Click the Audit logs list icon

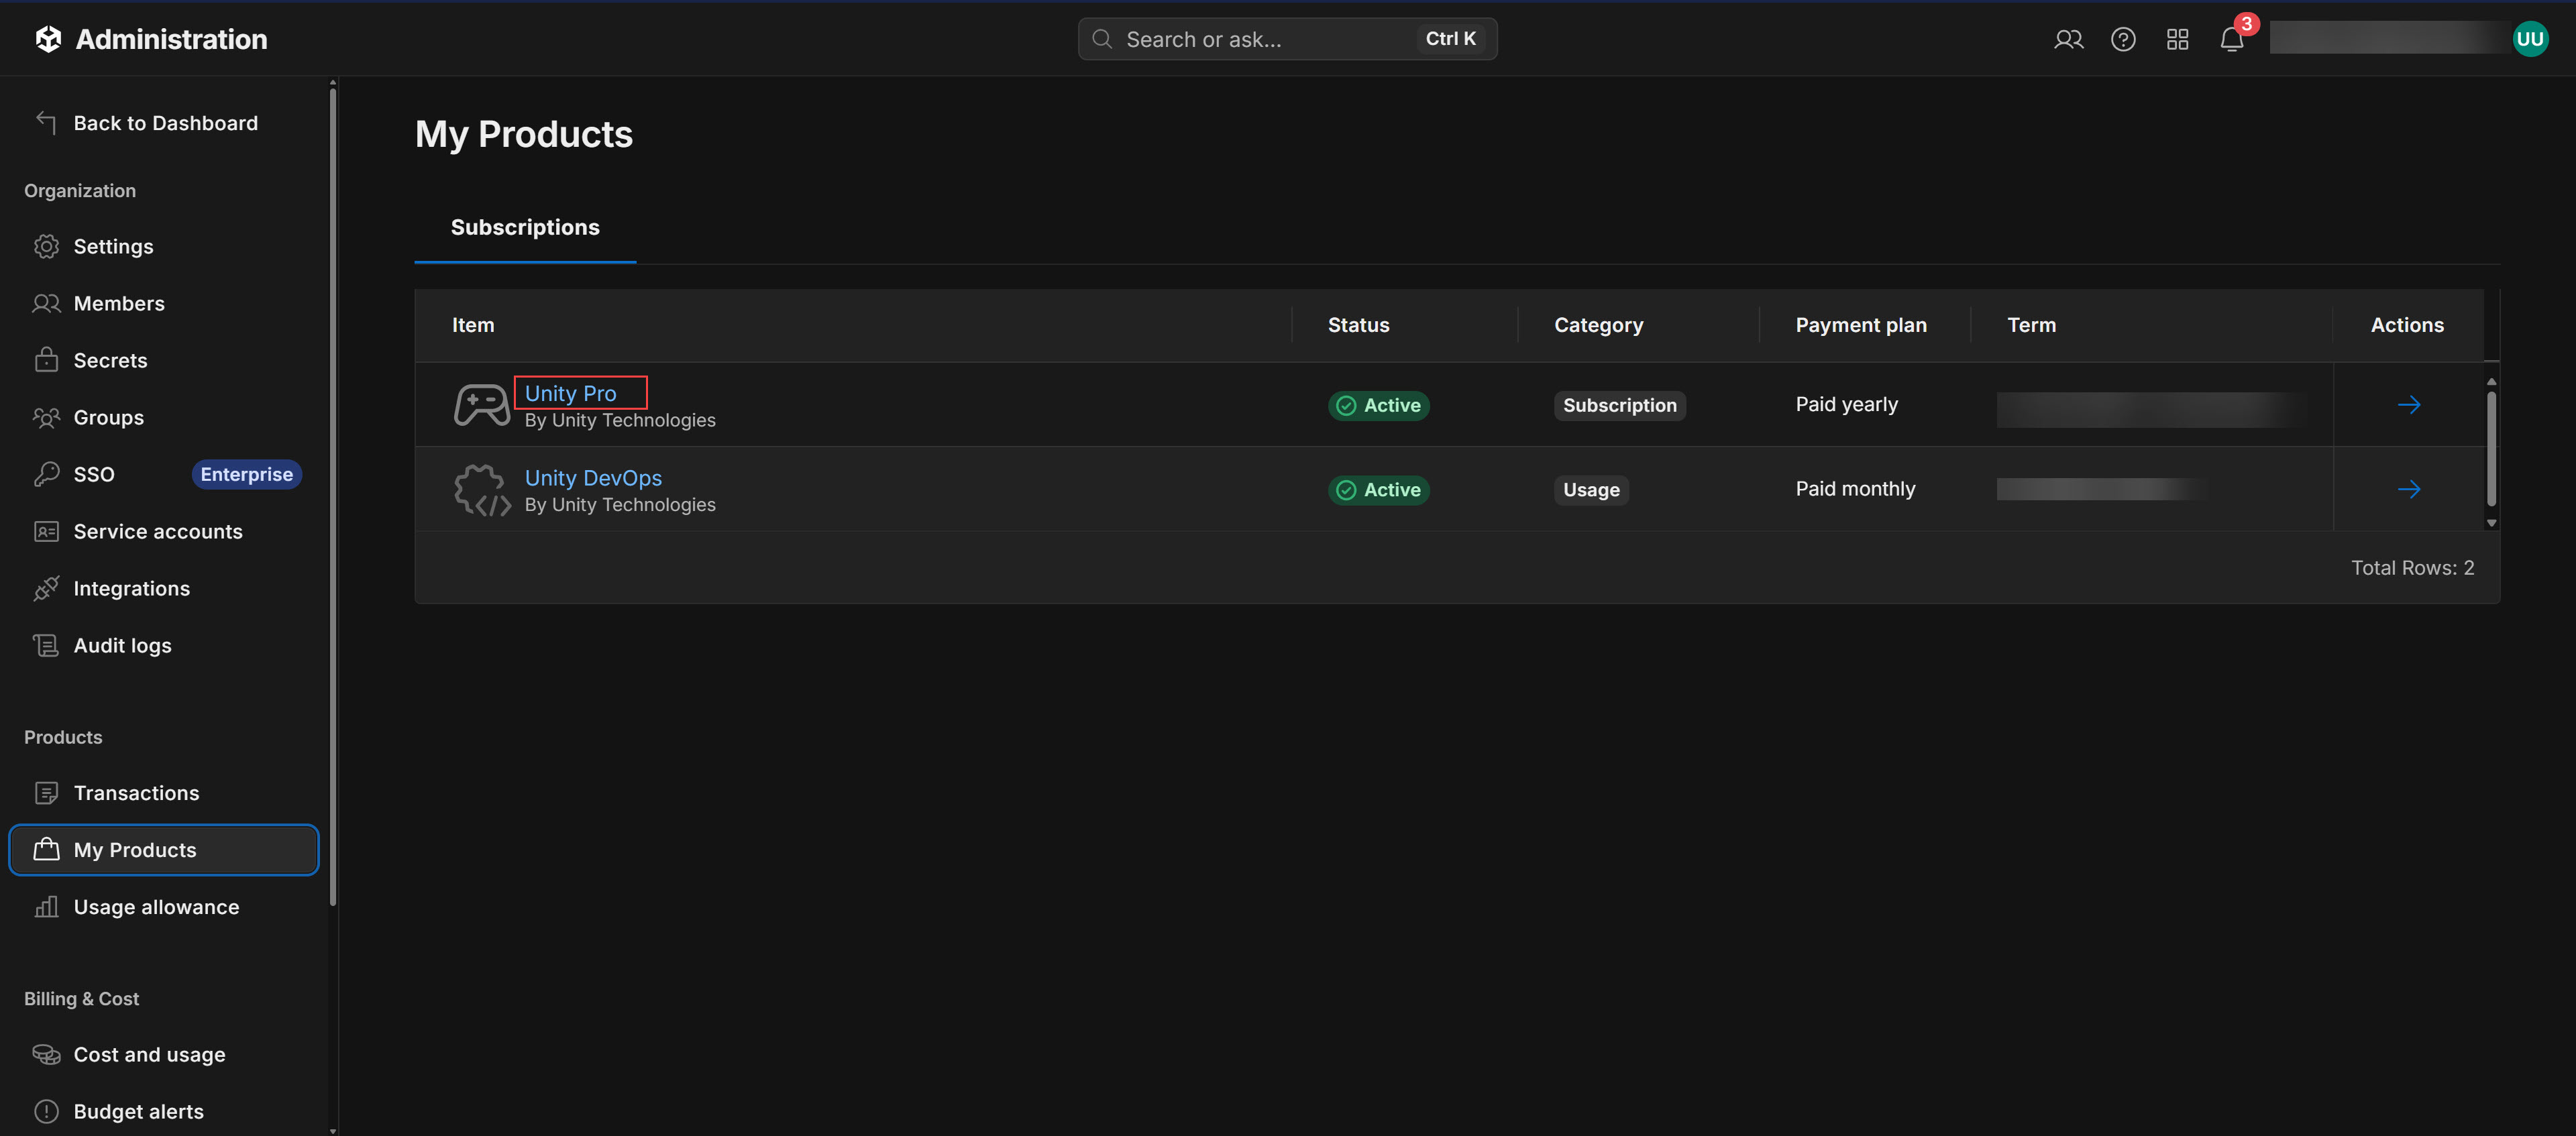click(46, 645)
